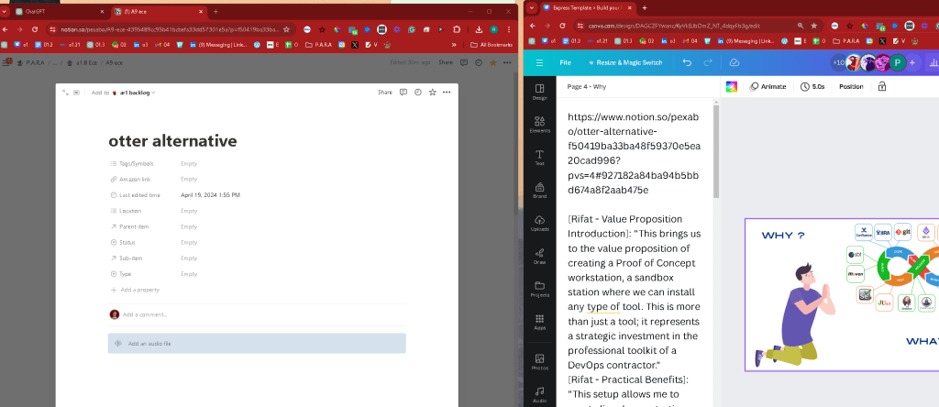Open a new tab in the Notion browser window
939x407 pixels.
(215, 11)
